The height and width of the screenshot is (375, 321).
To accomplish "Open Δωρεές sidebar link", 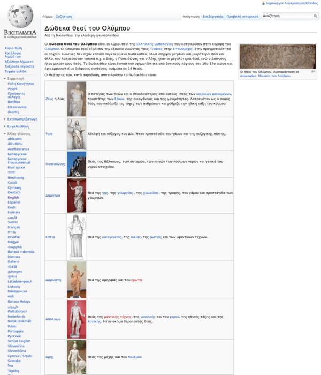I will [x=13, y=111].
